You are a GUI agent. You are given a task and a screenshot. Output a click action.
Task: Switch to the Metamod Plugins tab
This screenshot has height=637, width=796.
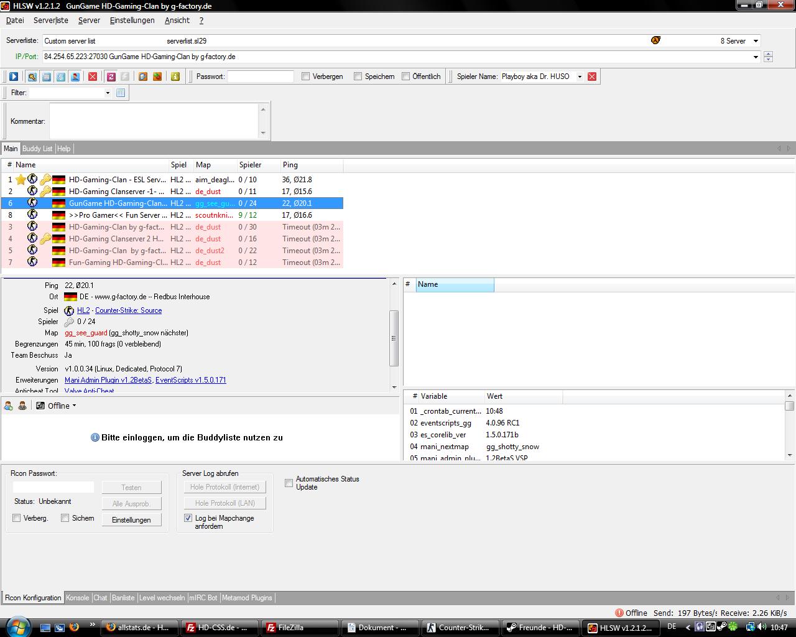(247, 598)
